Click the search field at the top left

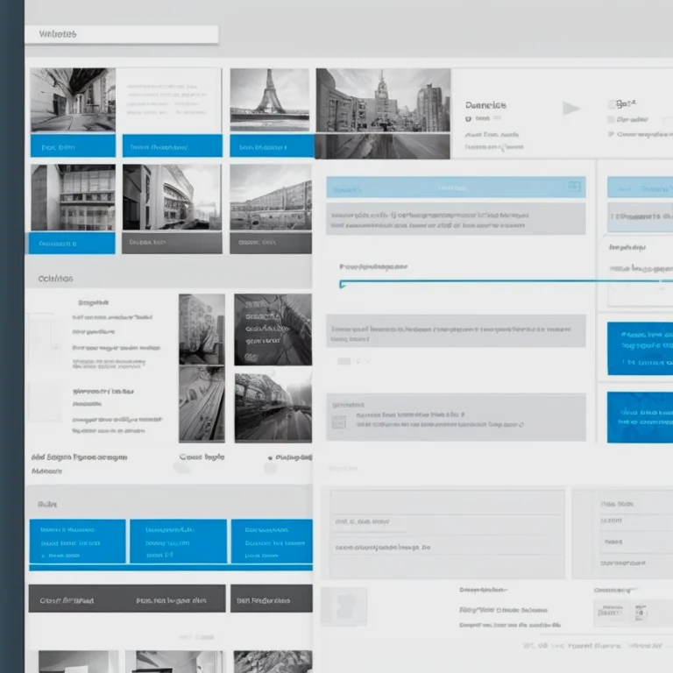coord(122,34)
